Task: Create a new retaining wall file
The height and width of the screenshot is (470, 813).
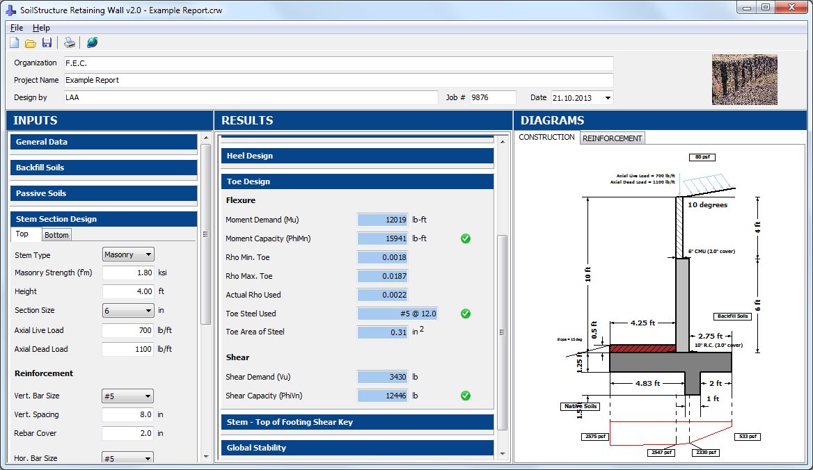Action: (x=13, y=42)
